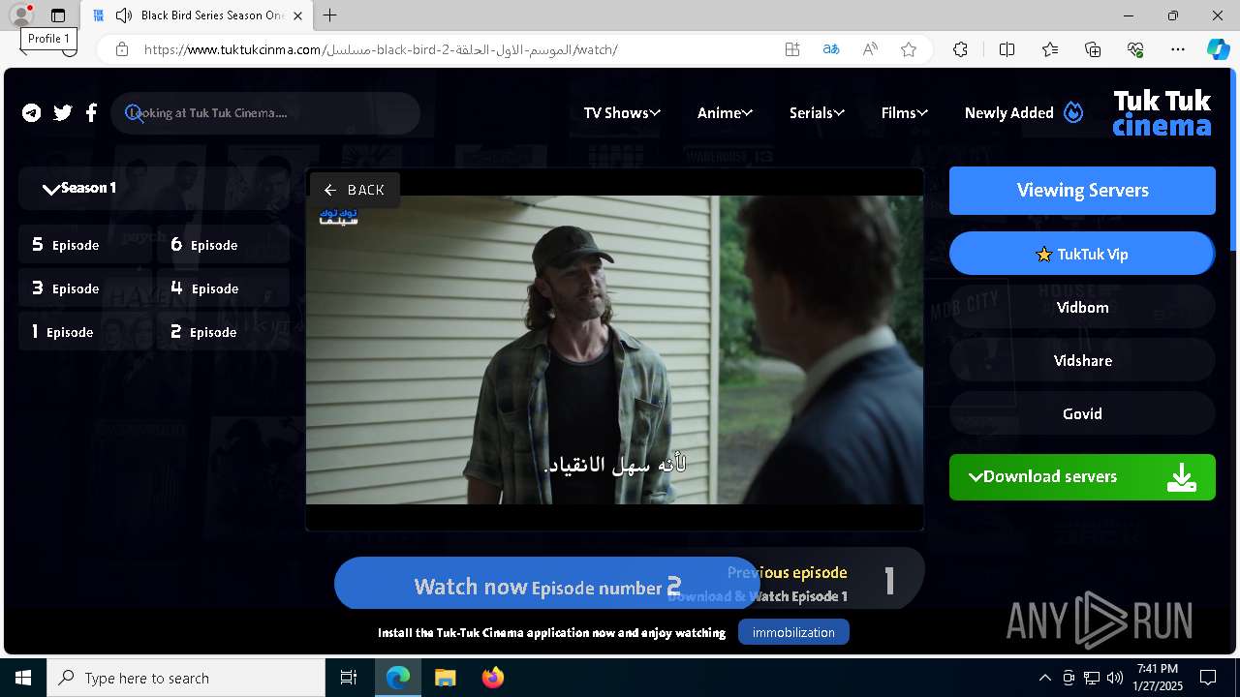View site information lock icon

(x=121, y=49)
